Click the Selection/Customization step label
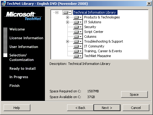Image resolution: width=153 pixels, height=115 pixels. 22,57
